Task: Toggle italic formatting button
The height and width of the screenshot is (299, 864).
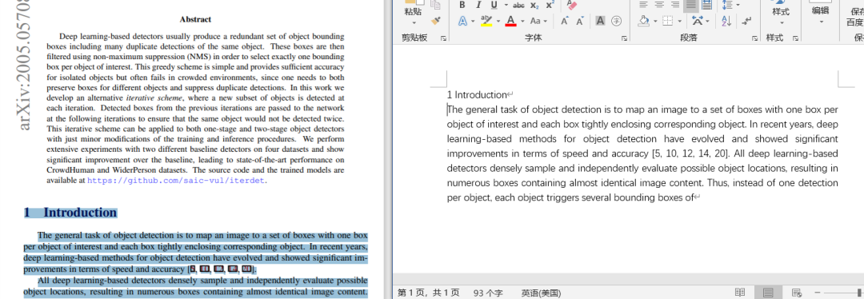Action: 478,5
